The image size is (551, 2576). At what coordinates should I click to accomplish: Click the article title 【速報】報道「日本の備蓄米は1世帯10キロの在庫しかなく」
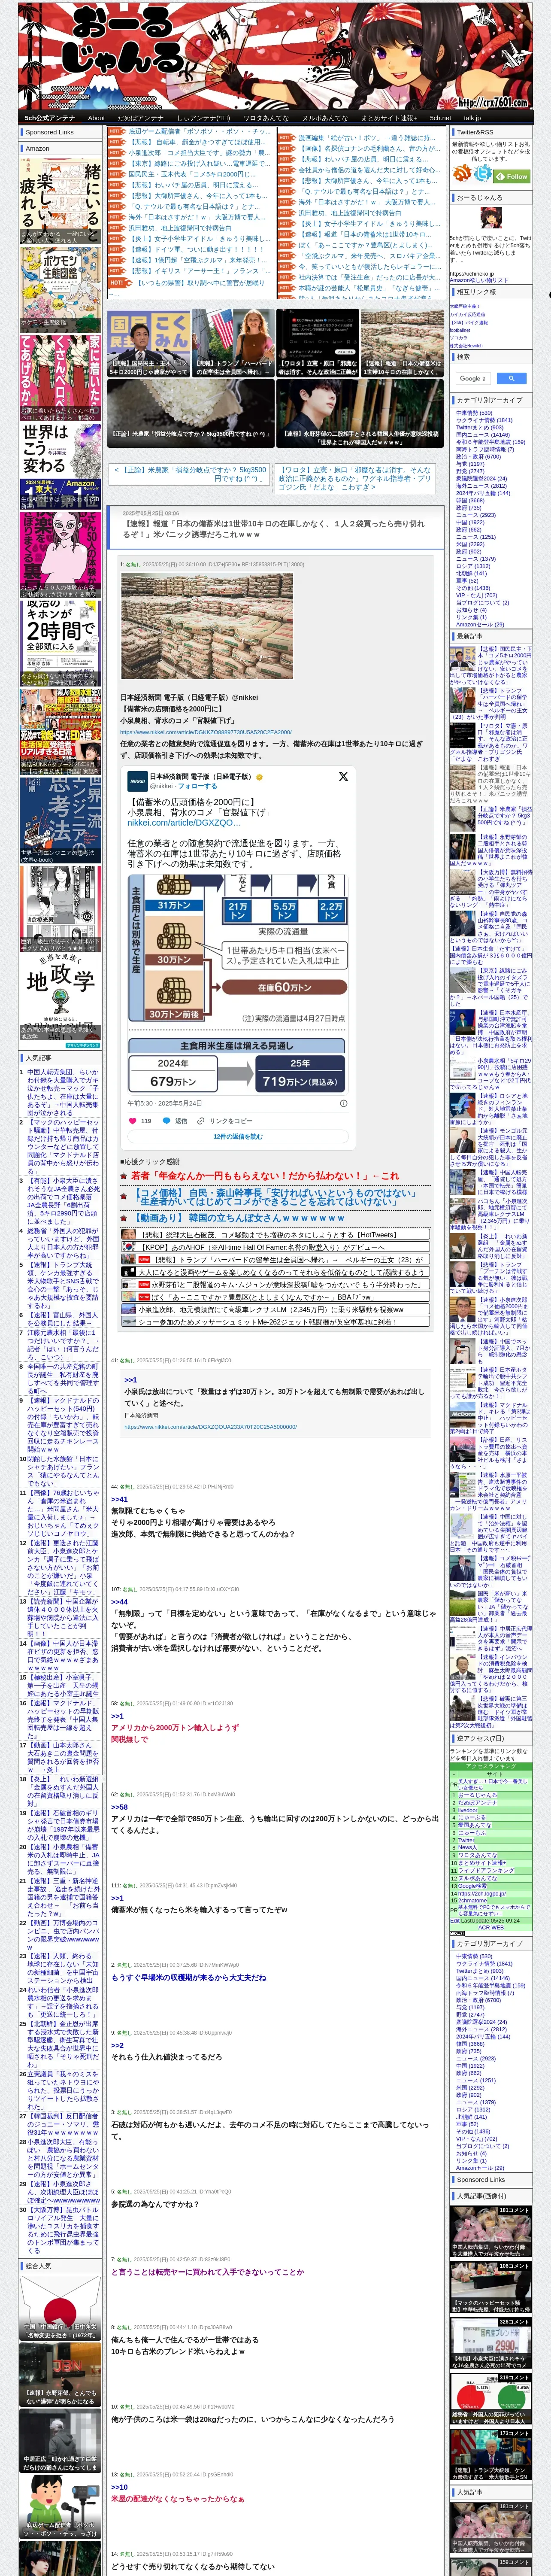click(x=274, y=529)
